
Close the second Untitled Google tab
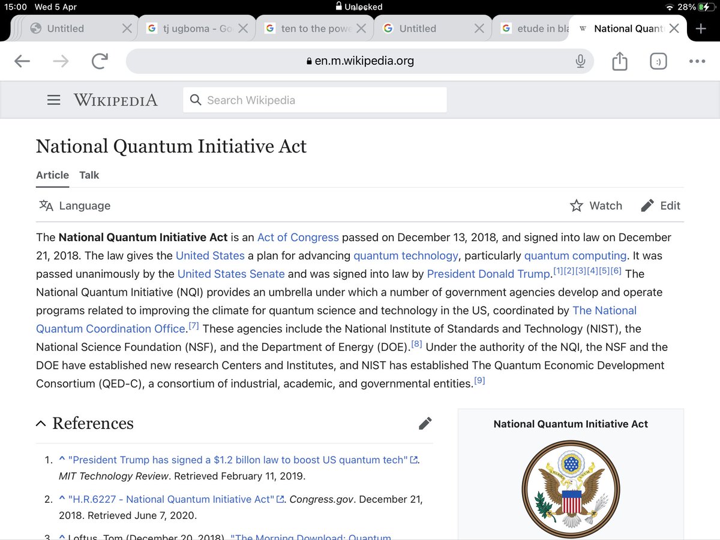click(479, 28)
